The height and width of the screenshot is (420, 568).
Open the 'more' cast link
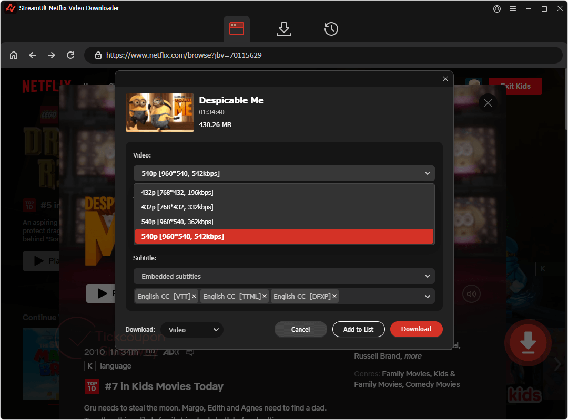413,356
